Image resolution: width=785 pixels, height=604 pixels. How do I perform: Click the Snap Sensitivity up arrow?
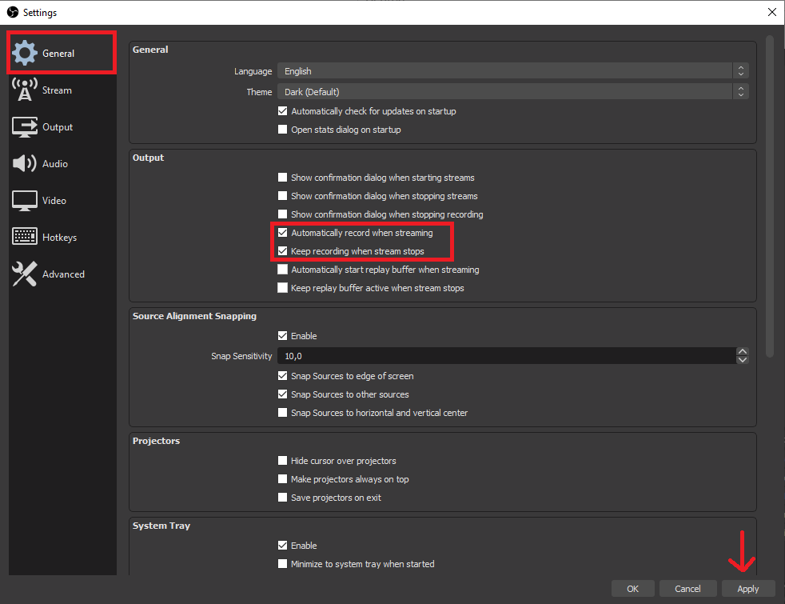click(742, 351)
